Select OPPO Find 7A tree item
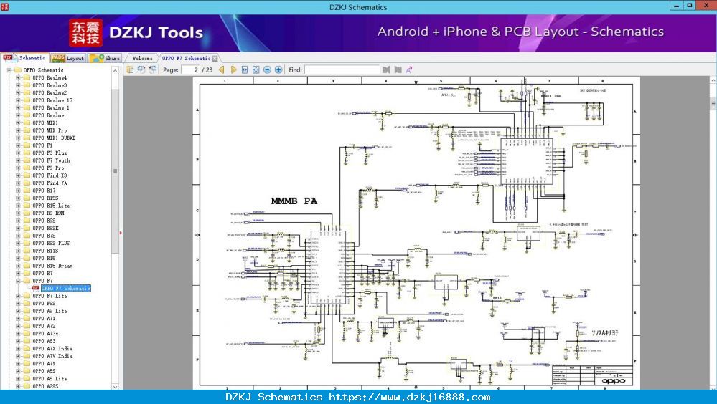The width and height of the screenshot is (717, 404). pos(50,183)
